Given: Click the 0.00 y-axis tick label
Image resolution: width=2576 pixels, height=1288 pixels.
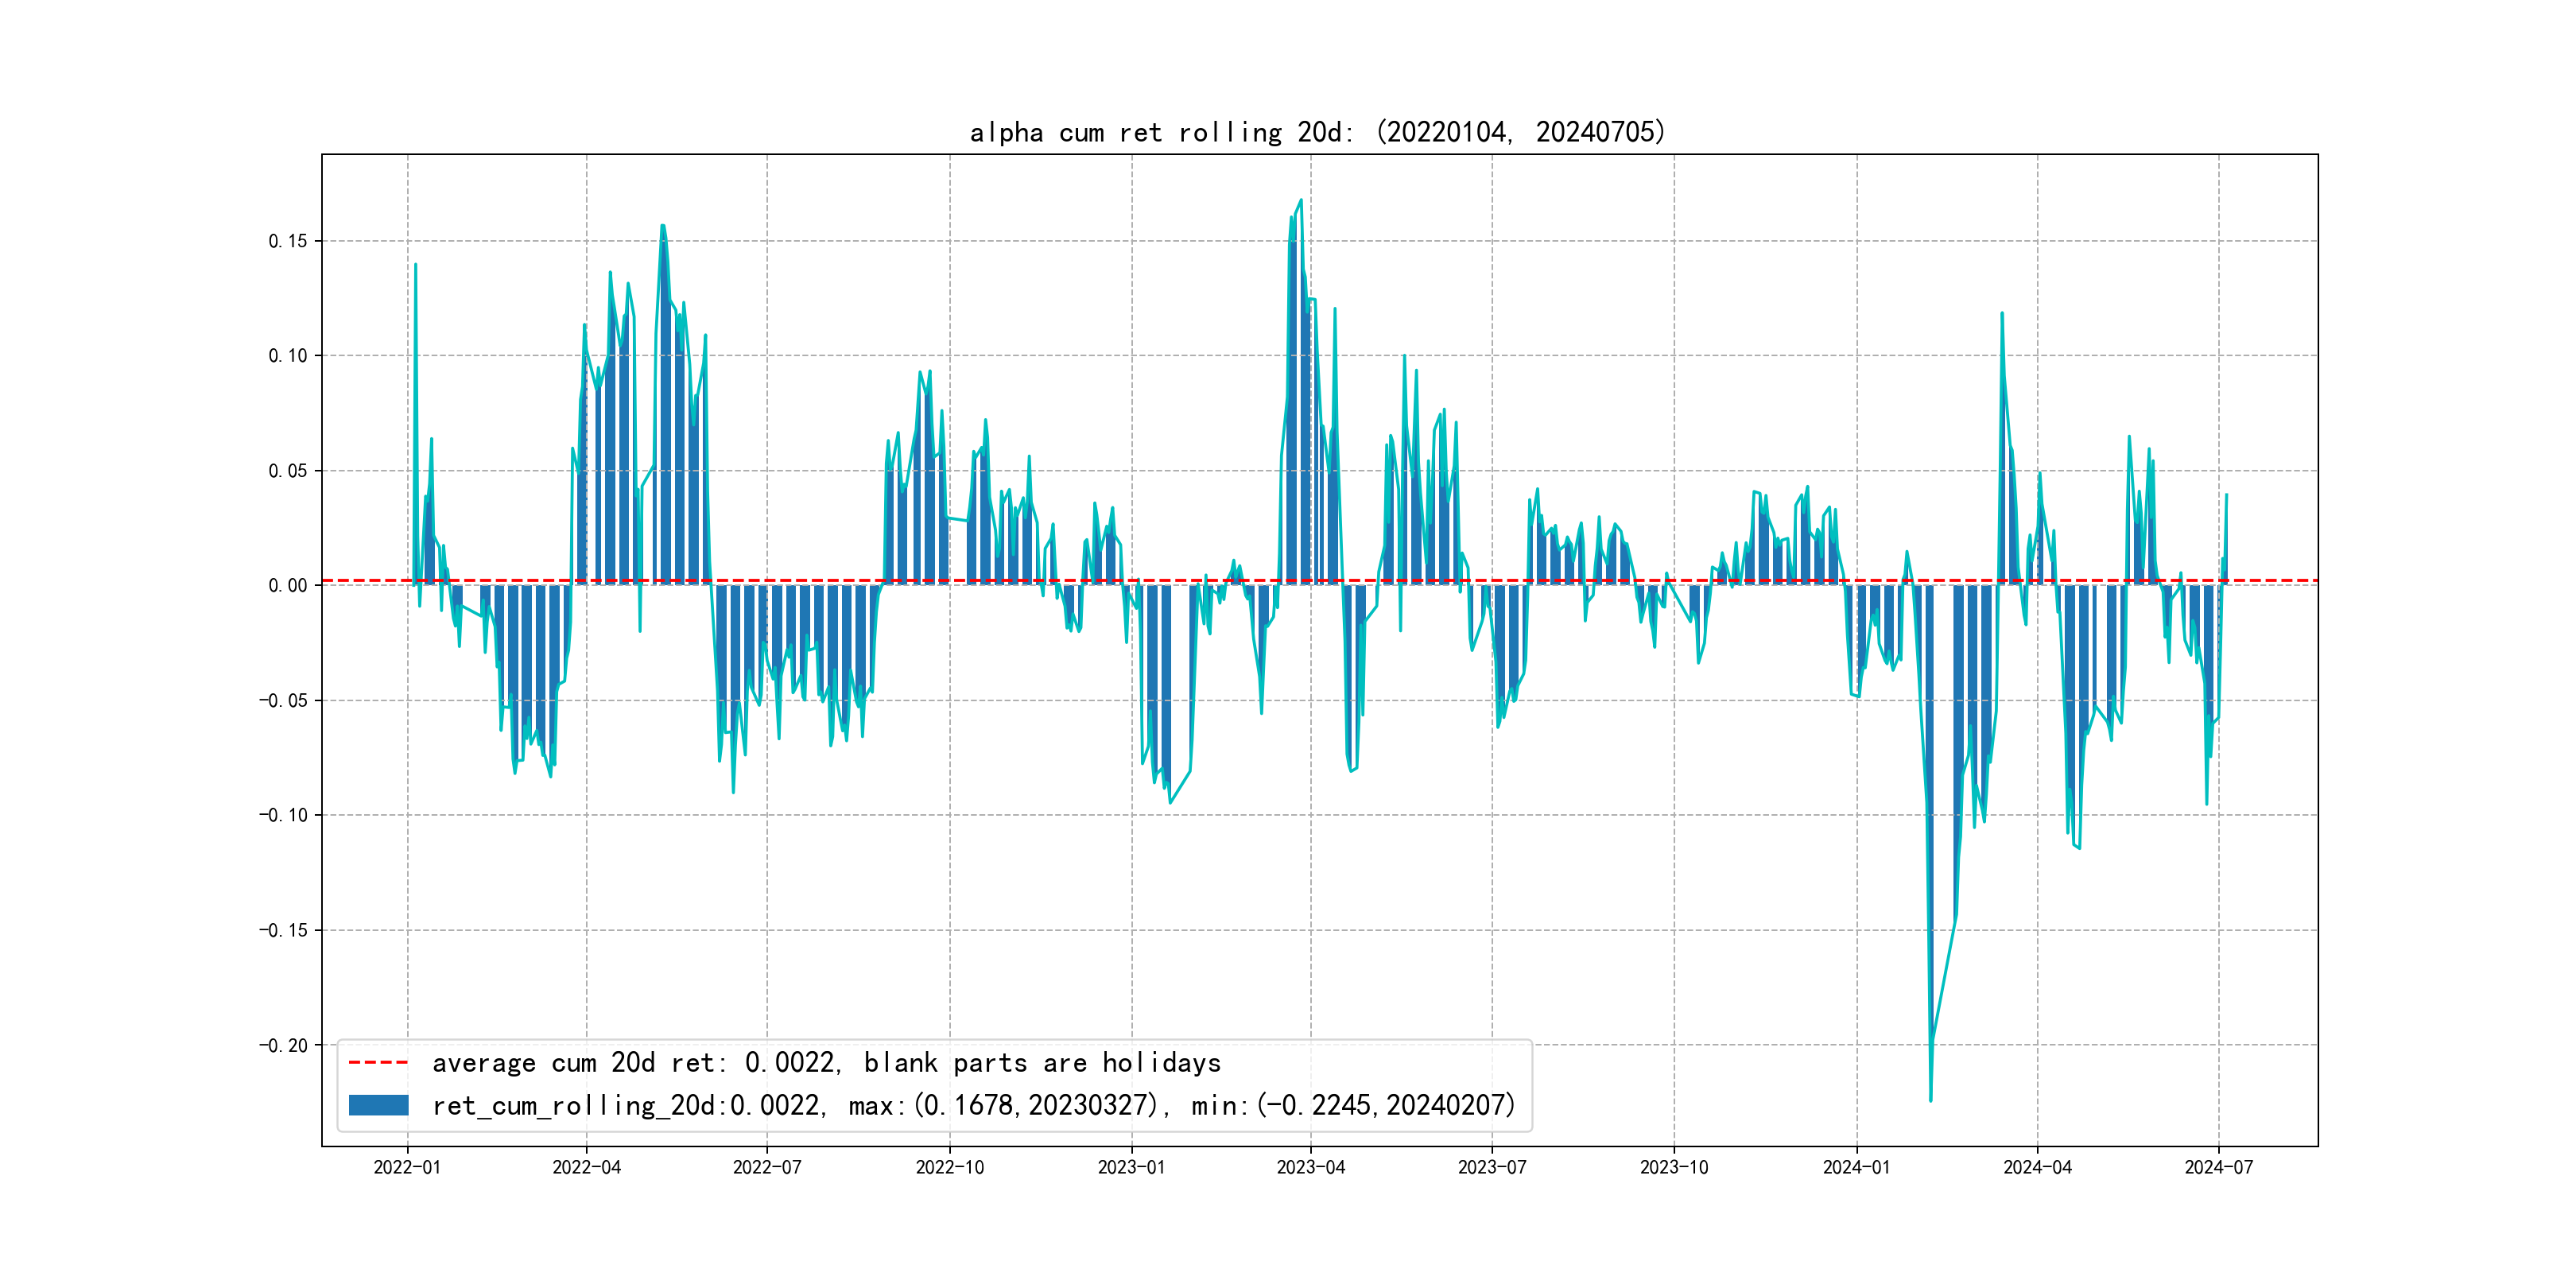Looking at the screenshot, I should [x=288, y=585].
